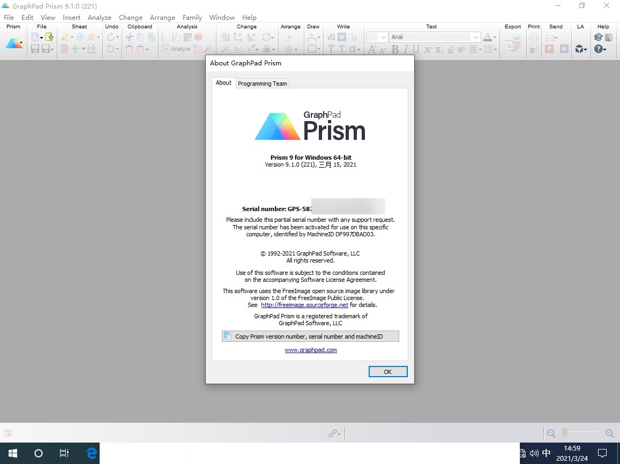Click the graduation cap icon in Help group
The width and height of the screenshot is (620, 464).
[598, 37]
